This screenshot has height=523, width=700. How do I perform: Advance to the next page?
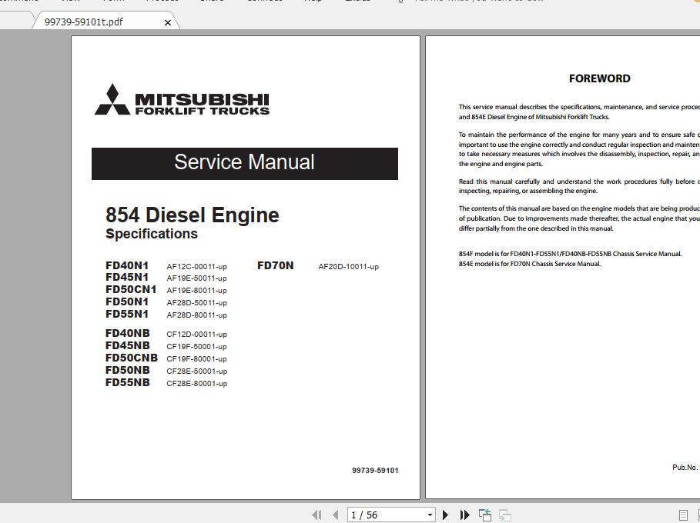pos(445,515)
